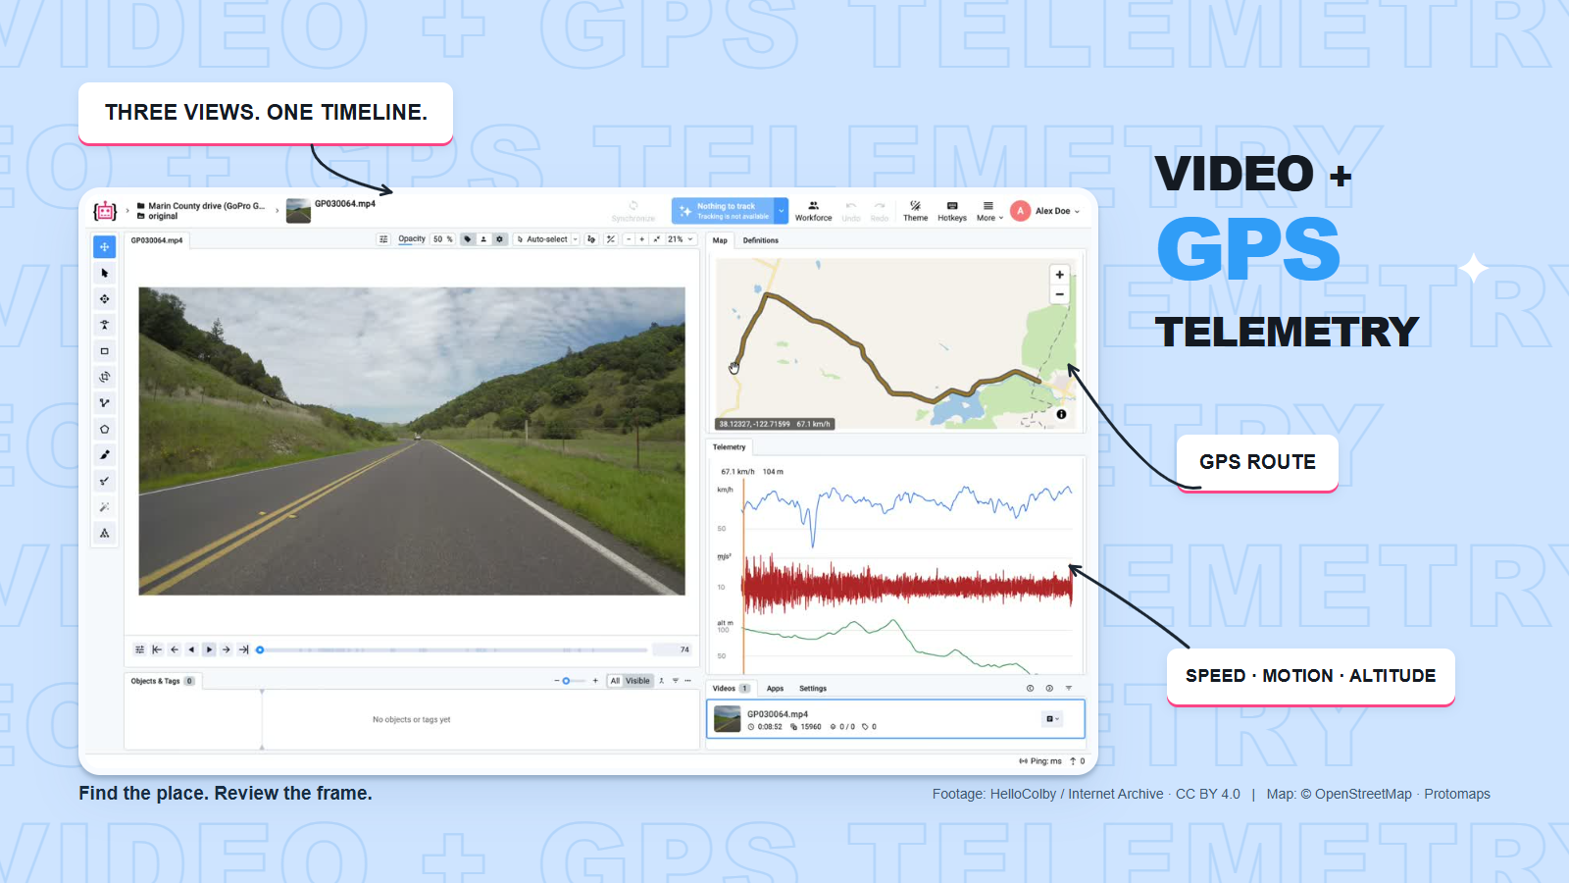Adjust the objects timeline zoom slider

566,681
